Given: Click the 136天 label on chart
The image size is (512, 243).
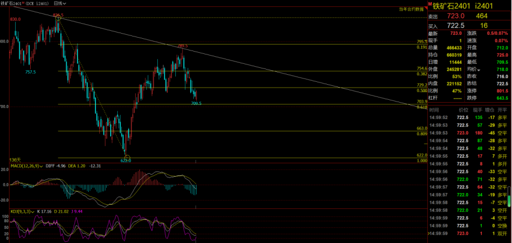Looking at the screenshot, I should click(15, 160).
